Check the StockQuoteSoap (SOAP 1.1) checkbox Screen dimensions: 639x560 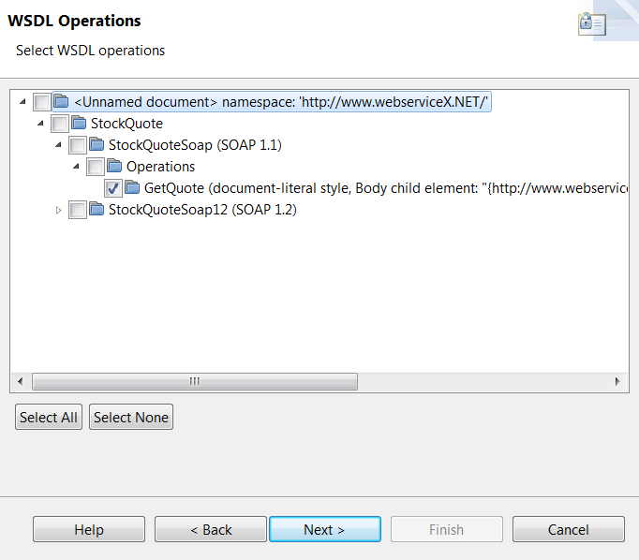[x=78, y=145]
